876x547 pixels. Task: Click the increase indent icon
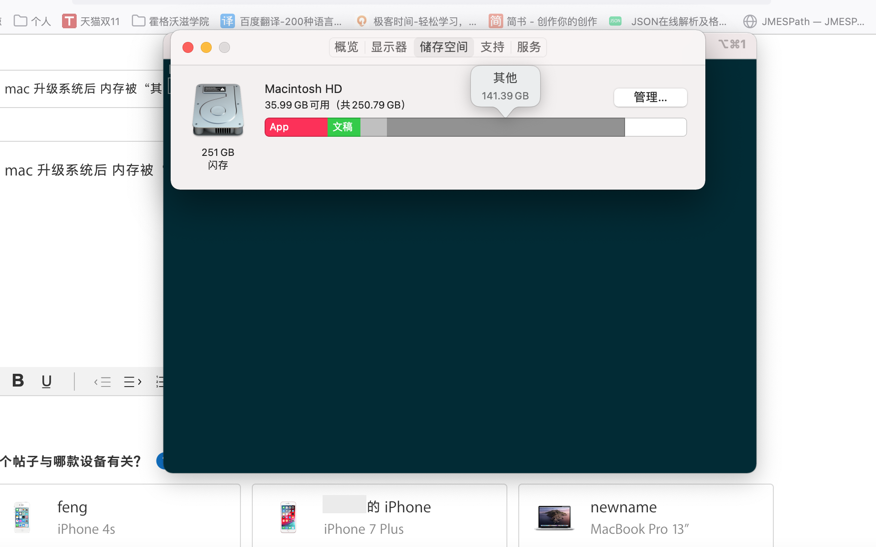[x=133, y=382]
